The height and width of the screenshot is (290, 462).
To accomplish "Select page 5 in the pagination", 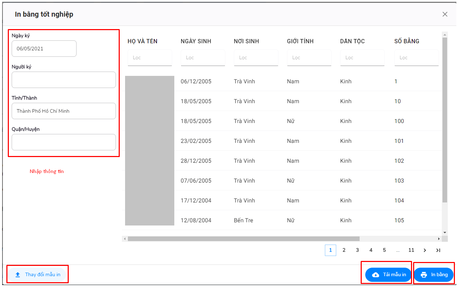I will point(384,250).
